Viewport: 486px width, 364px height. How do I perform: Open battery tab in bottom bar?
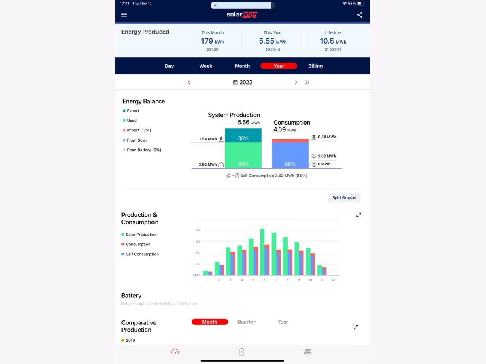pos(241,352)
